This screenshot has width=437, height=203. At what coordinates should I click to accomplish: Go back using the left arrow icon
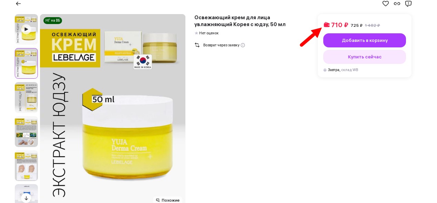pyautogui.click(x=18, y=4)
